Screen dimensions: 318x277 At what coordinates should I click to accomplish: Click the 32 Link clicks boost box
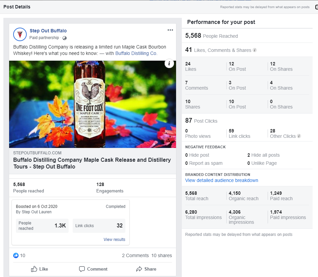99,226
